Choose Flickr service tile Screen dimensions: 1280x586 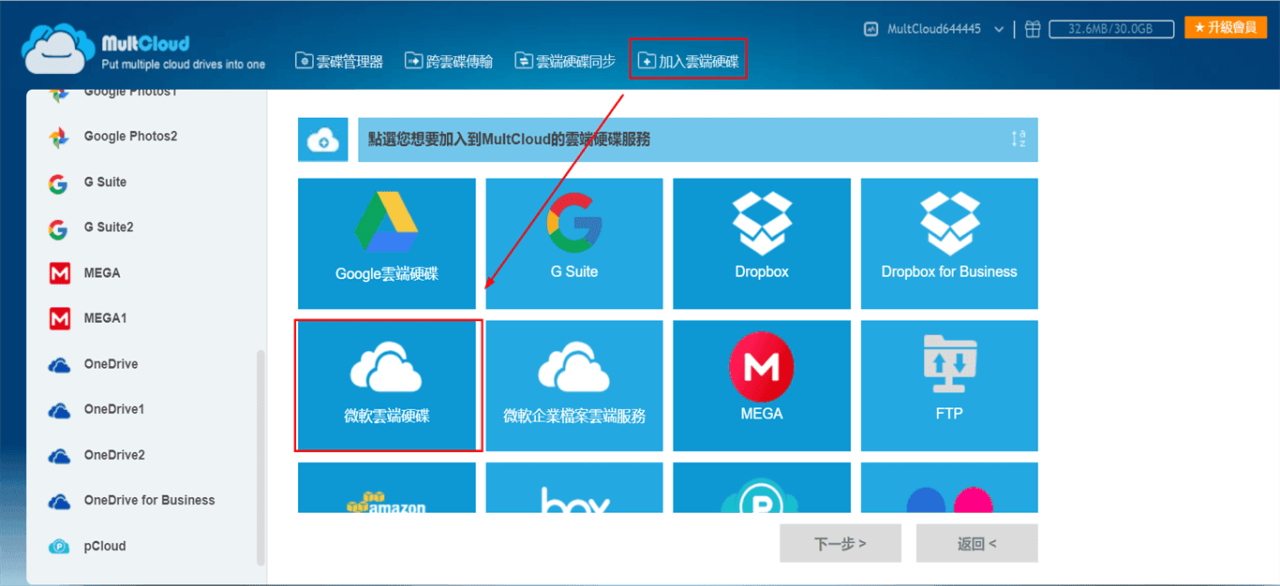click(949, 488)
